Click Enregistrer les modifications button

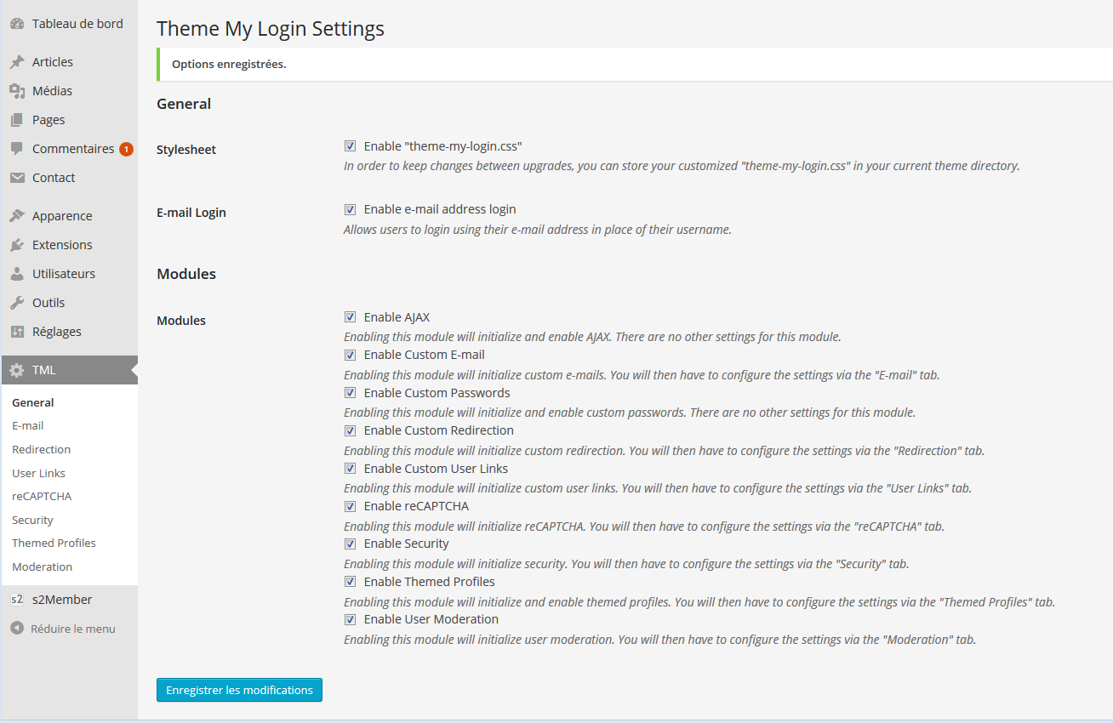click(x=239, y=690)
